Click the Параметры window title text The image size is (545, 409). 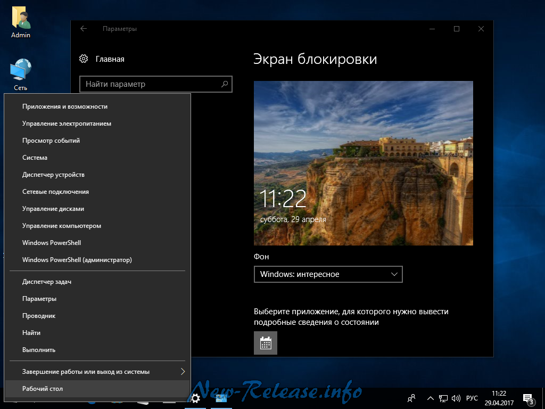pos(120,29)
